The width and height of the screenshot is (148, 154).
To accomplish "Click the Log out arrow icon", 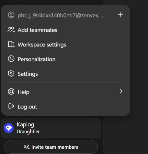I will (x=11, y=106).
